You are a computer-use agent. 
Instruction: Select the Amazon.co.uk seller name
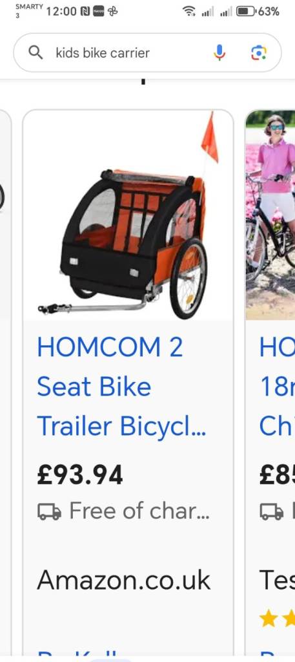[123, 580]
